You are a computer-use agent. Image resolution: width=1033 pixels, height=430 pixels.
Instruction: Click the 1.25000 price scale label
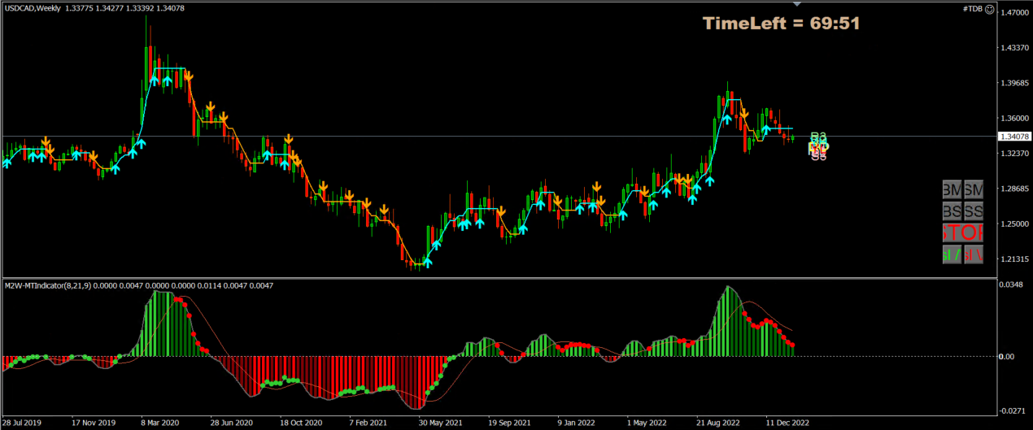(x=1015, y=224)
